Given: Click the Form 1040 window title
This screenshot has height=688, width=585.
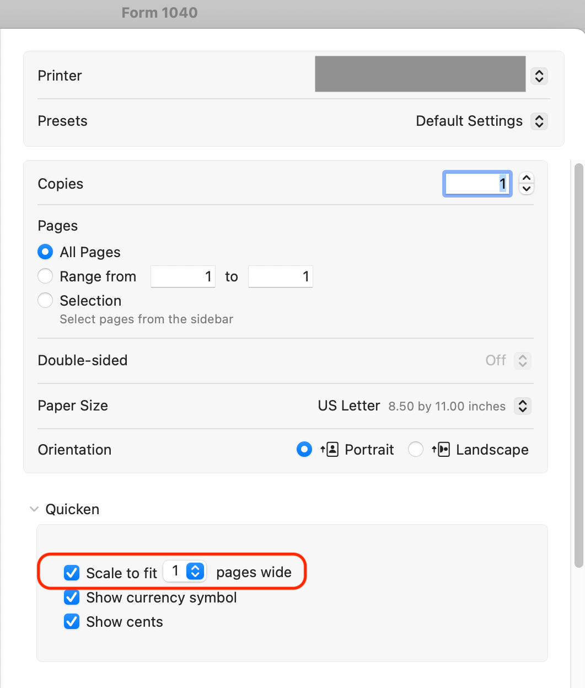Looking at the screenshot, I should [159, 13].
